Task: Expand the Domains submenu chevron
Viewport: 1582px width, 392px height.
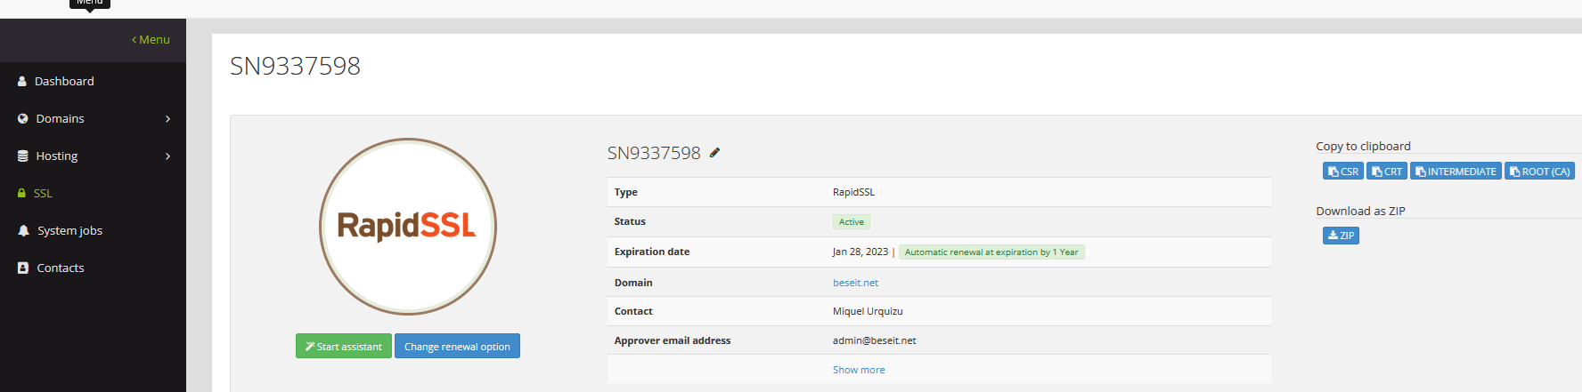Action: 167,118
